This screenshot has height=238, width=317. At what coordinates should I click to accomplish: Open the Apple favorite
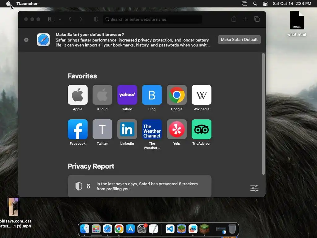78,95
